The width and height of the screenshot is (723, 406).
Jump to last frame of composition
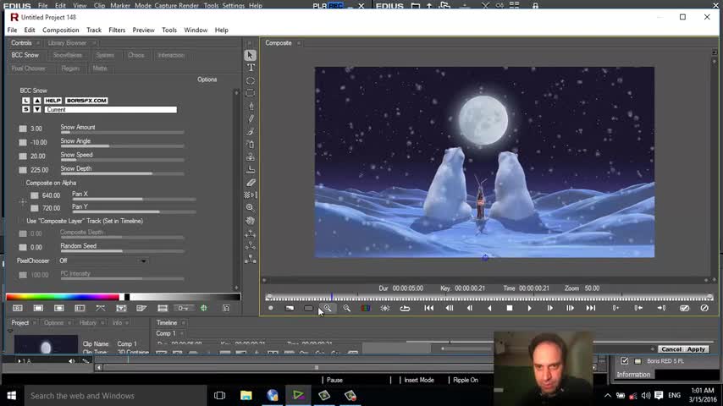(591, 308)
